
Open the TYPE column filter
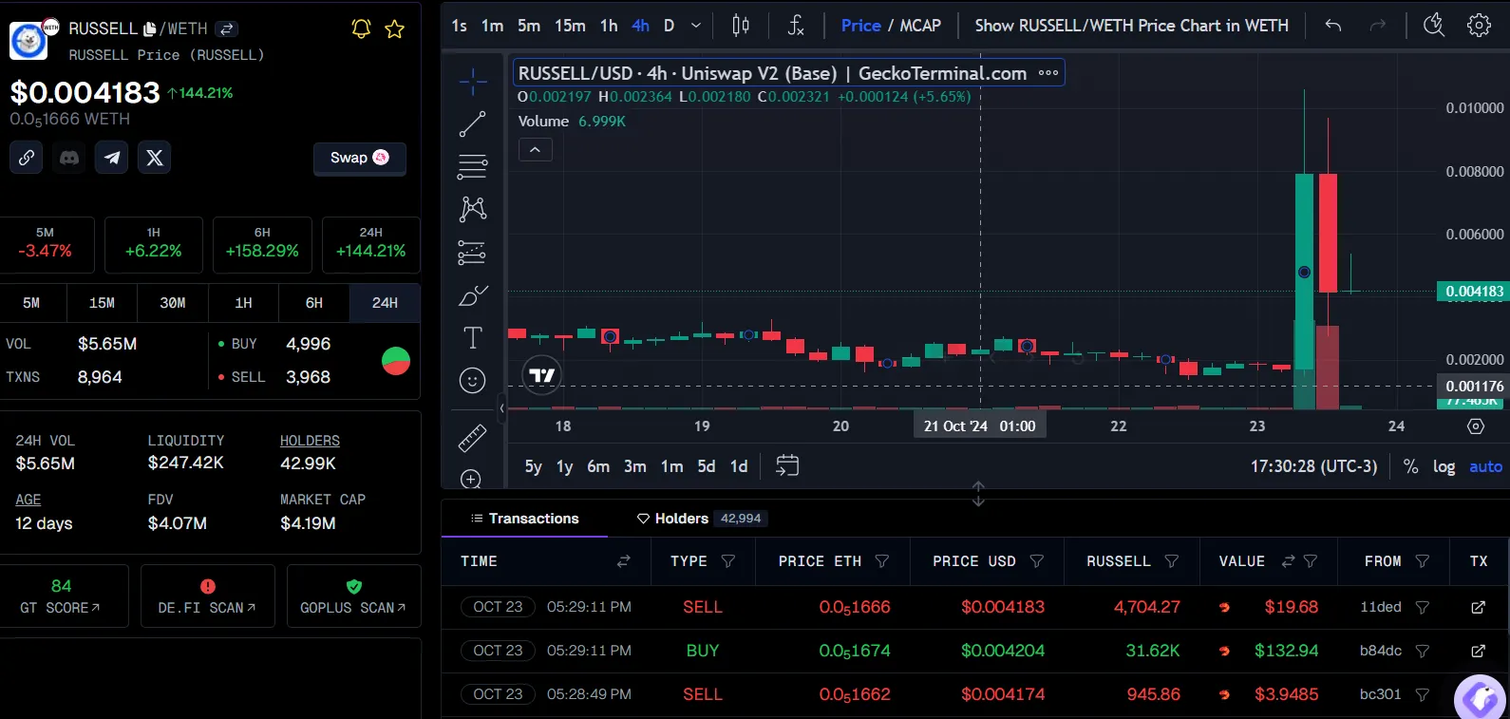[x=728, y=561]
